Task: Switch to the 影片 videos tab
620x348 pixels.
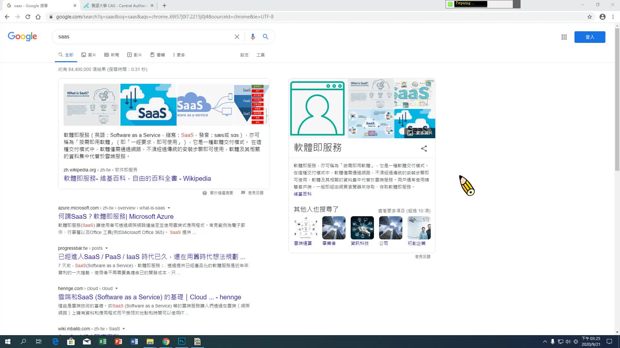Action: point(135,55)
